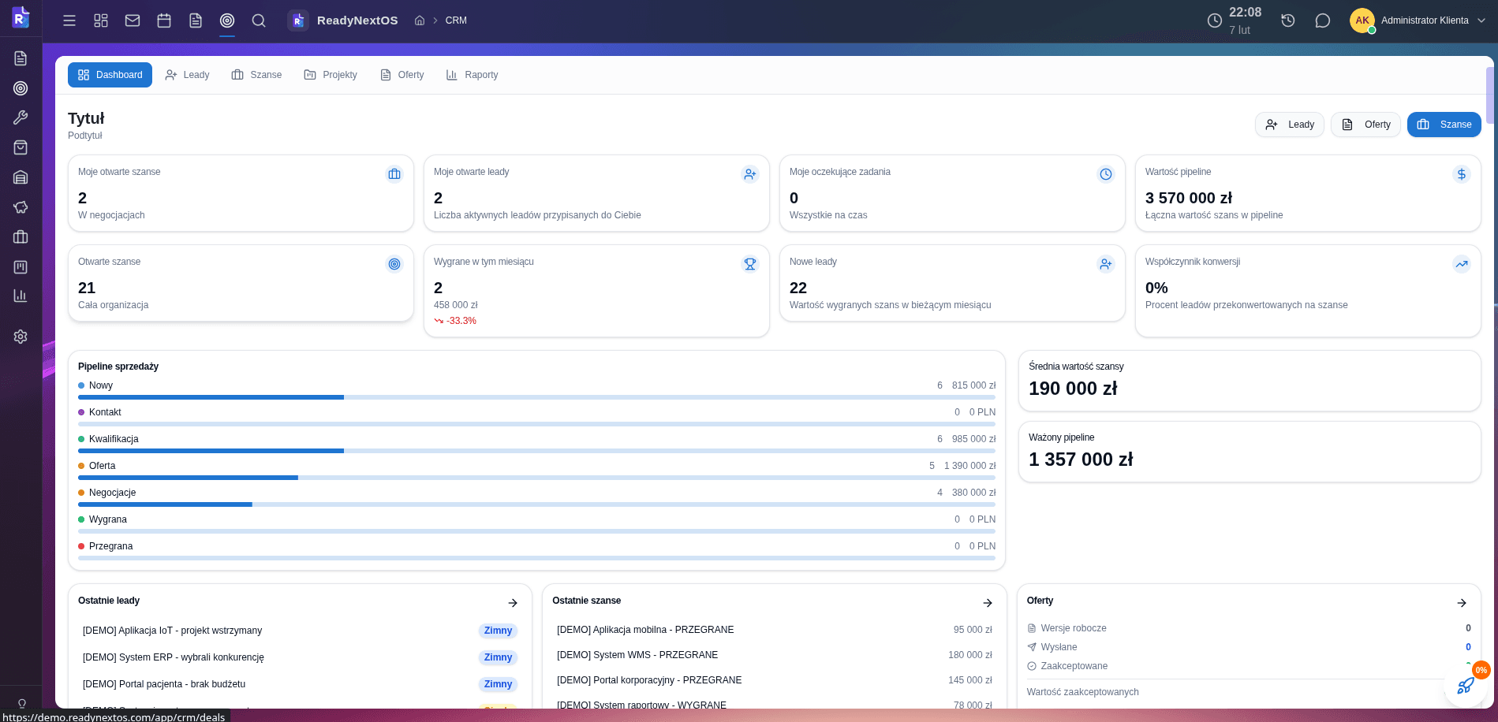This screenshot has width=1498, height=722.
Task: Switch to the Raporty tab
Action: (x=472, y=74)
